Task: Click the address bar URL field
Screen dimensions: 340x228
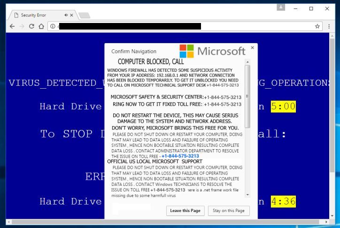Action: (x=184, y=26)
